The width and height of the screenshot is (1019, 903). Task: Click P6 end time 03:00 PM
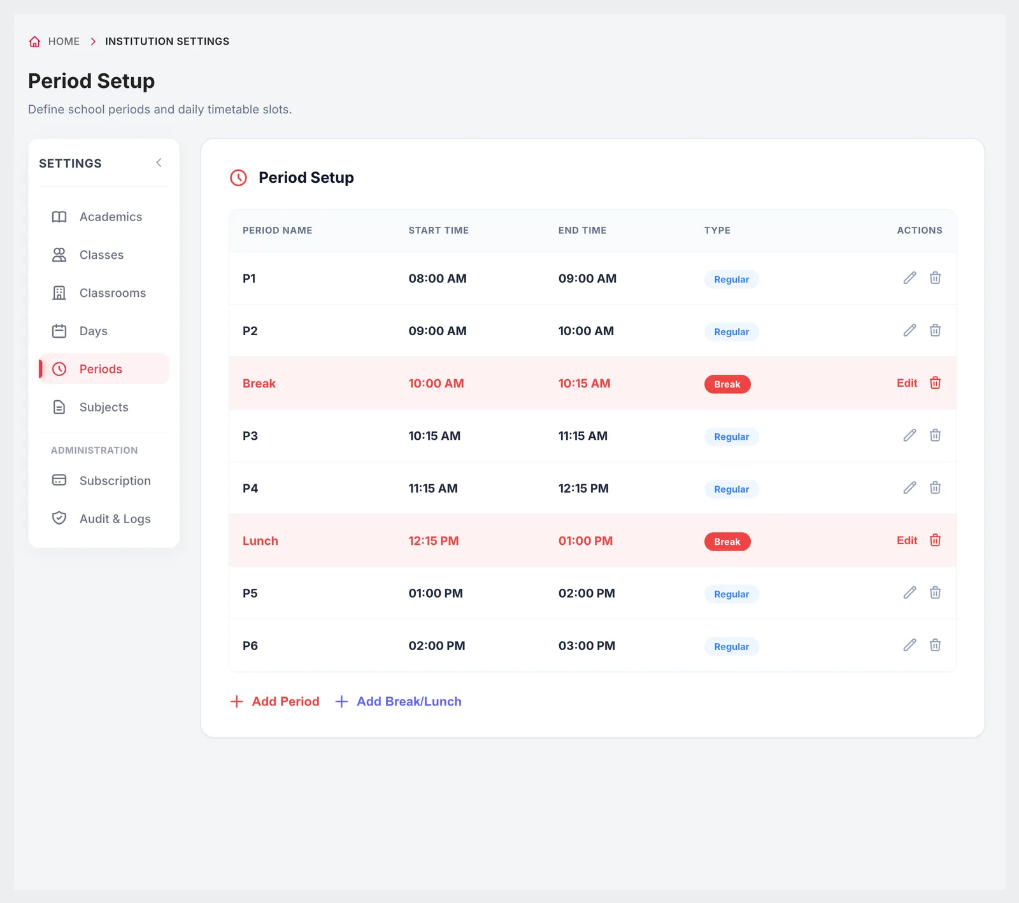point(587,646)
